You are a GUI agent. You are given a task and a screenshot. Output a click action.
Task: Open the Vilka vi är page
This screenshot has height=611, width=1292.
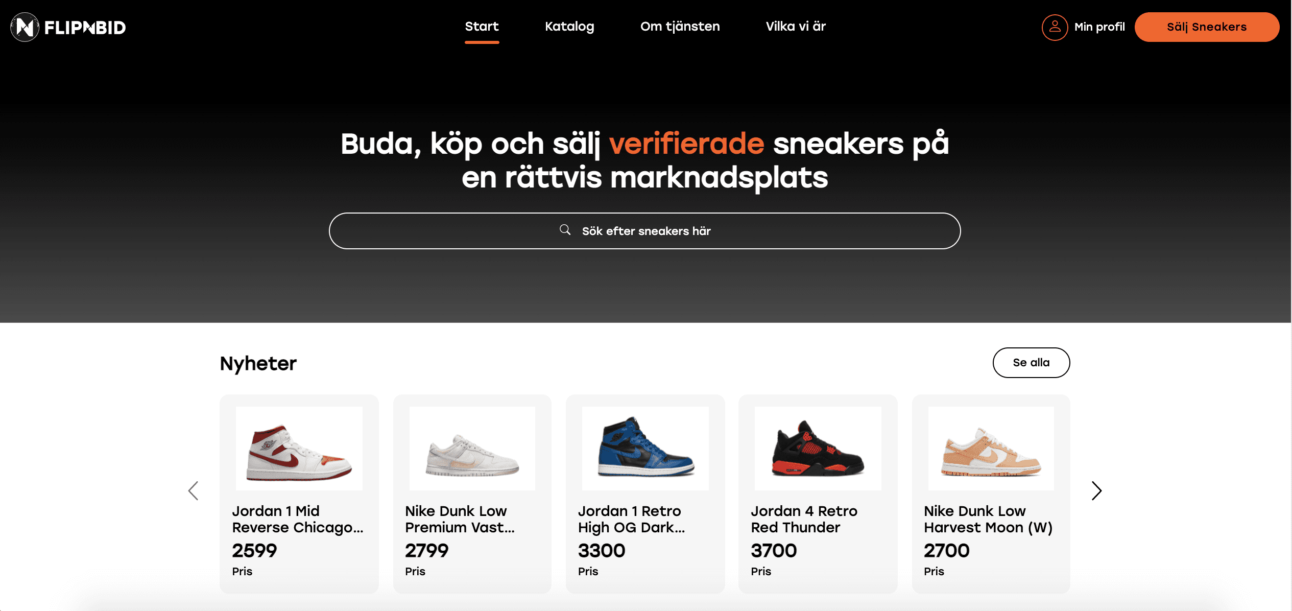(x=795, y=27)
